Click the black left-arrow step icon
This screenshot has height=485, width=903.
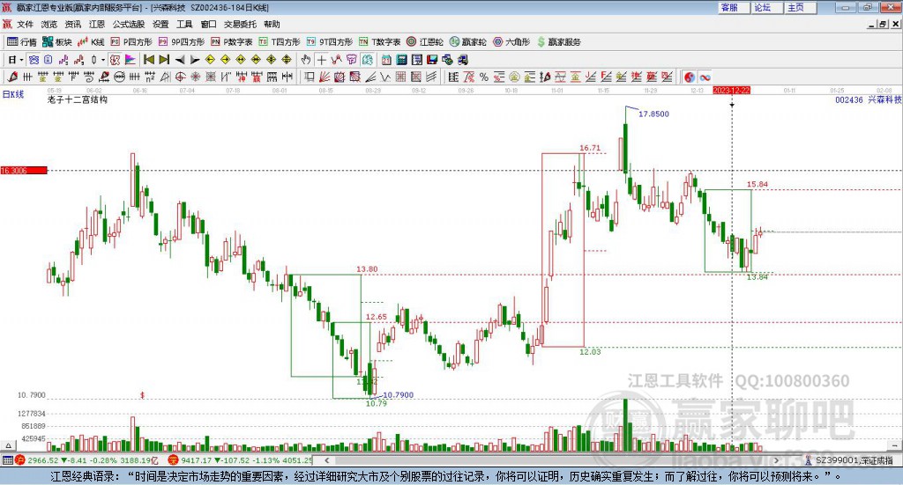(180, 60)
